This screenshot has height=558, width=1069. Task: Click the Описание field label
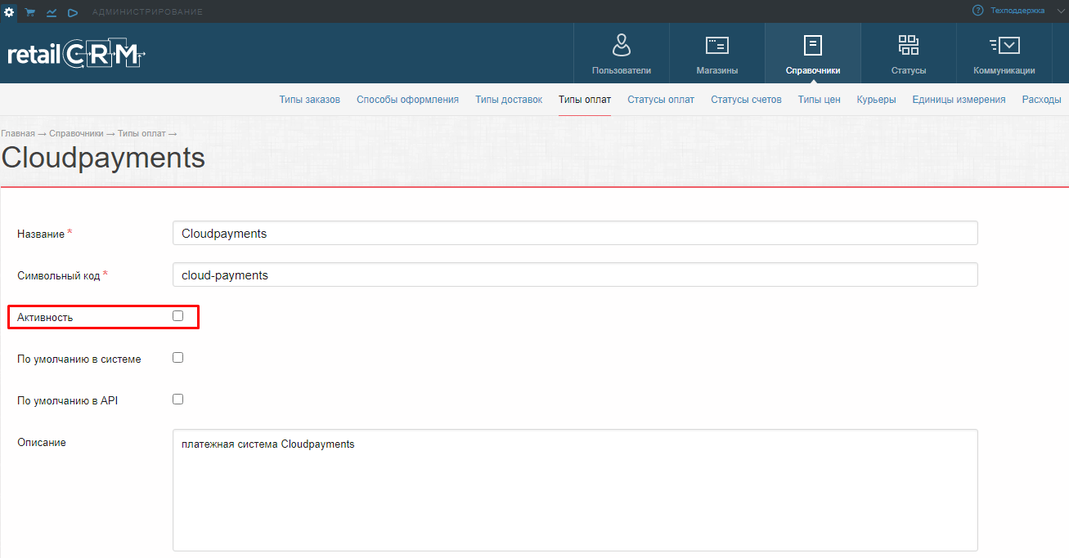click(x=42, y=443)
